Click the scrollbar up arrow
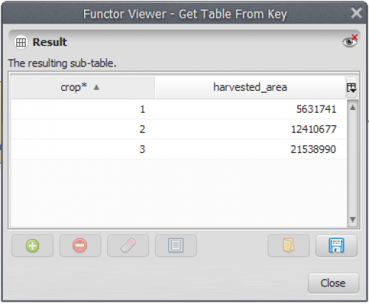 coord(353,108)
